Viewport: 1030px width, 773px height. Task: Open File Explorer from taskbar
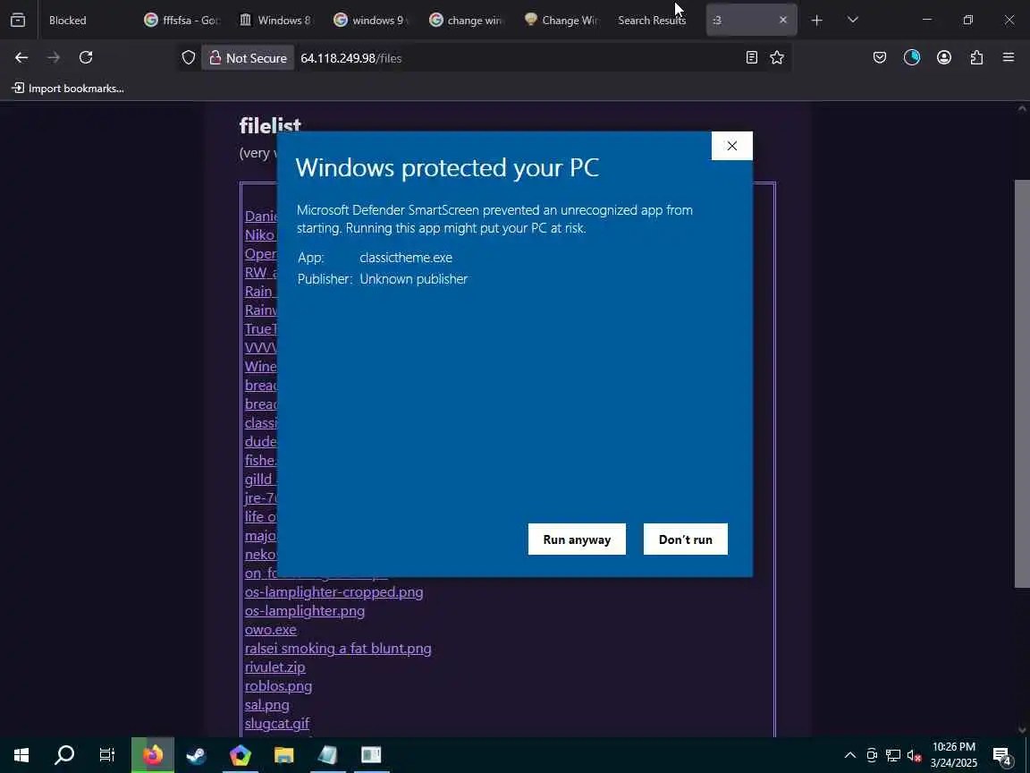[283, 755]
